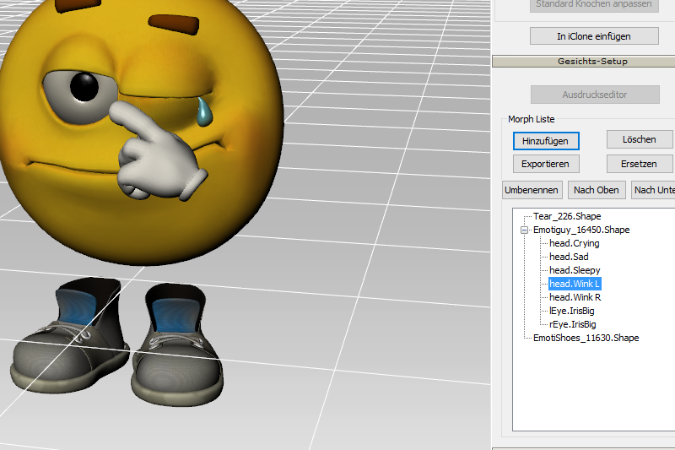Select the head.Wink R morph

(x=575, y=297)
